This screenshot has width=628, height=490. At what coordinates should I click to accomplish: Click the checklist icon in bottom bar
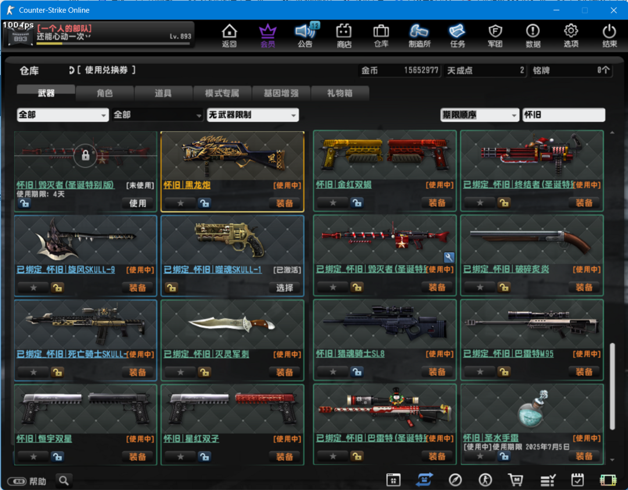pyautogui.click(x=548, y=479)
